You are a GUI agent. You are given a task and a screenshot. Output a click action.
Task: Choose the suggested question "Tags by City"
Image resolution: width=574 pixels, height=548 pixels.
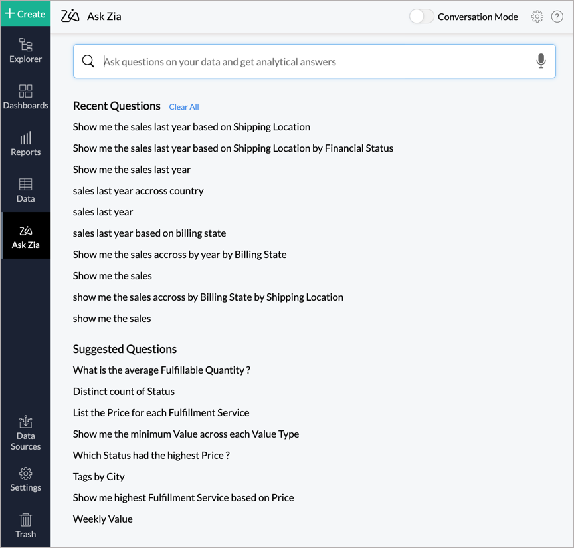coord(98,477)
